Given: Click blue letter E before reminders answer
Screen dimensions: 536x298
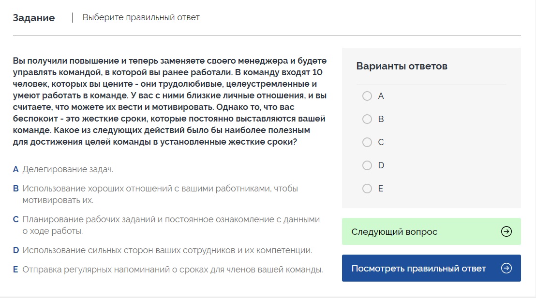Looking at the screenshot, I should pos(16,270).
